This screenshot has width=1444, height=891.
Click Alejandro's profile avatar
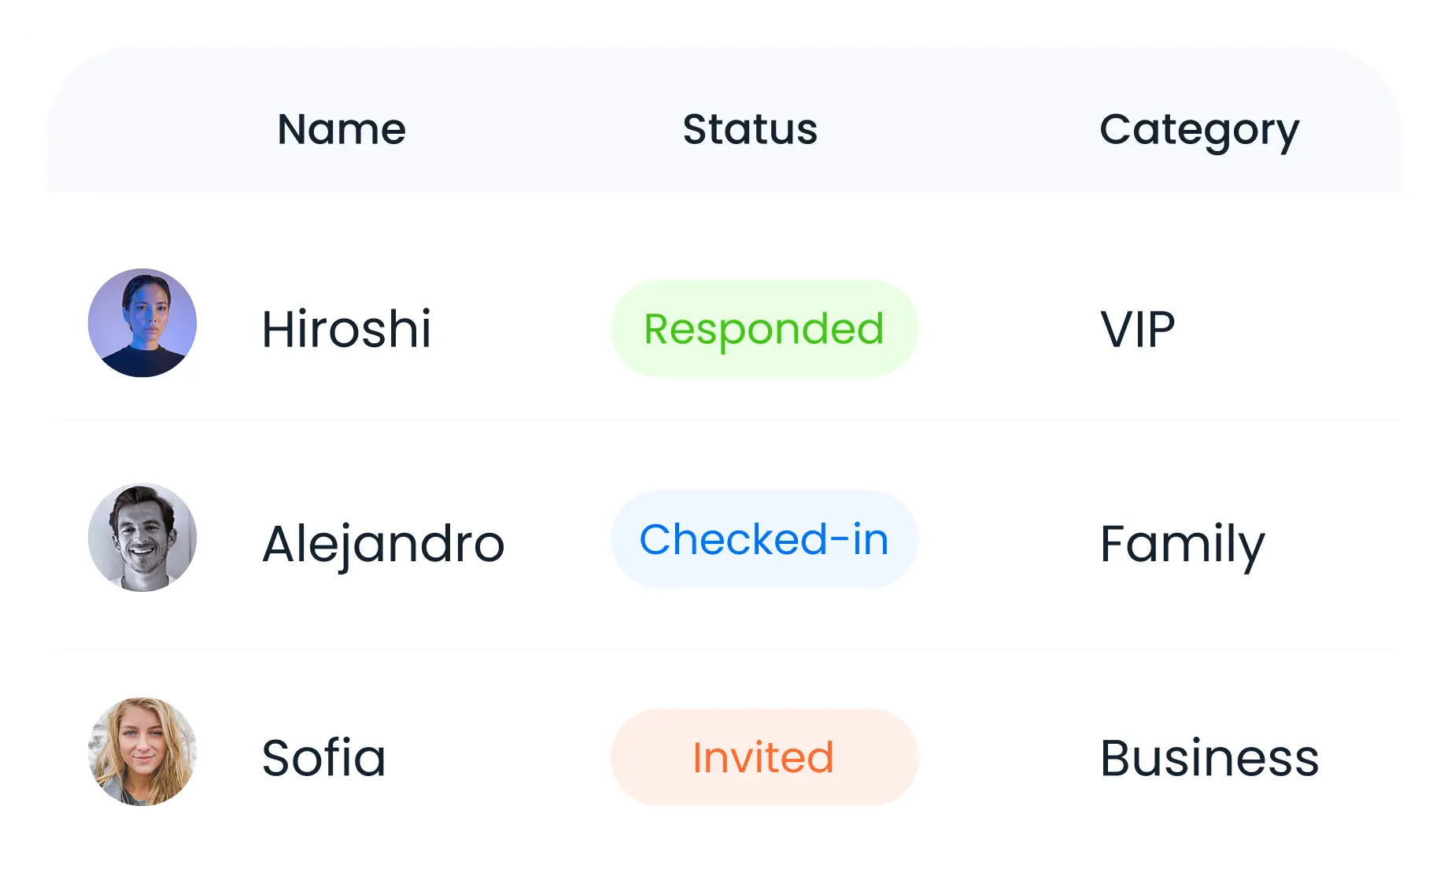click(142, 538)
